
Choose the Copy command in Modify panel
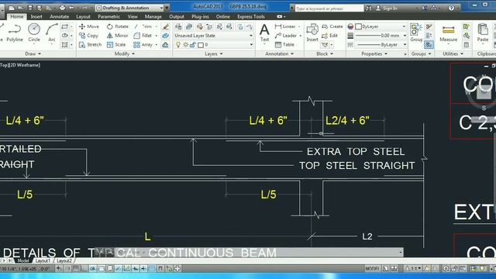(88, 36)
